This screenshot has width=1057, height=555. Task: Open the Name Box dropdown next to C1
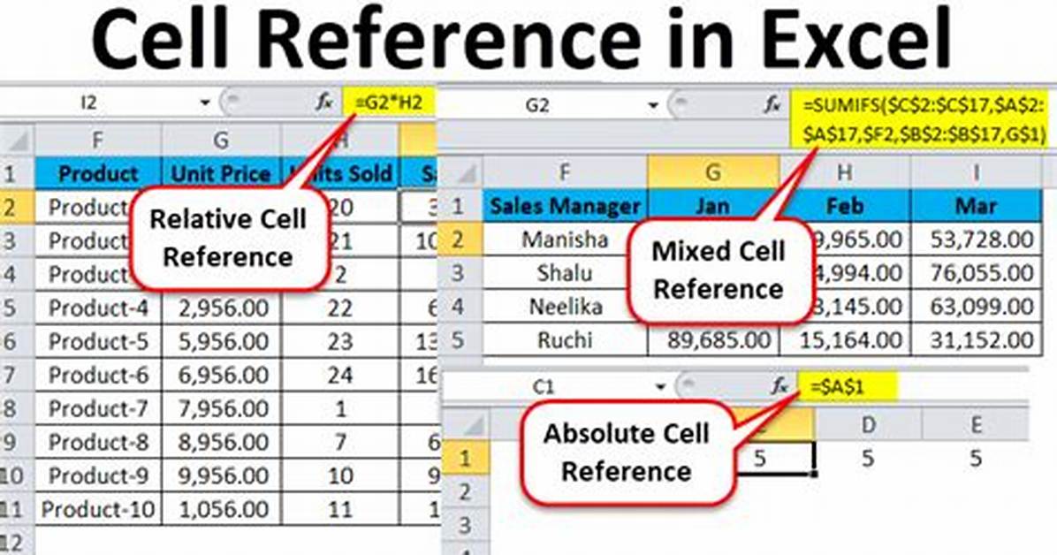[660, 387]
